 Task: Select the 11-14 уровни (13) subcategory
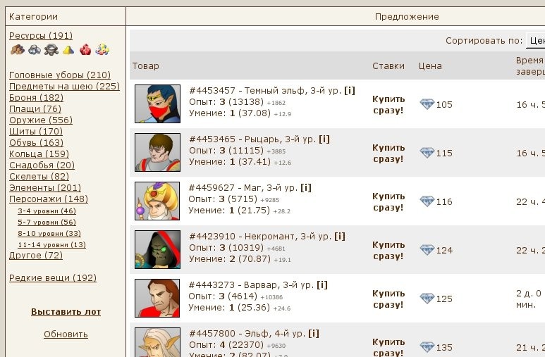pyautogui.click(x=51, y=244)
